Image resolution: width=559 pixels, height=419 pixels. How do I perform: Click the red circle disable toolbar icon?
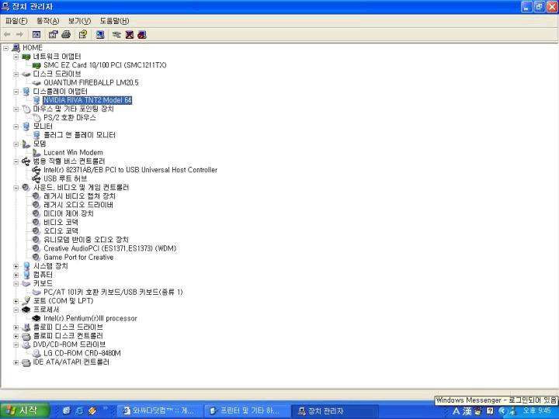(142, 35)
